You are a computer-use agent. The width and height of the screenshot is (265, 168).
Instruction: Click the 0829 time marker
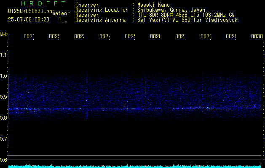pyautogui.click(x=231, y=37)
